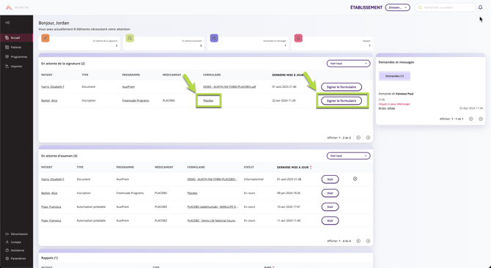Expand Voir tout dropdown in signature section
The width and height of the screenshot is (491, 268).
(x=348, y=64)
